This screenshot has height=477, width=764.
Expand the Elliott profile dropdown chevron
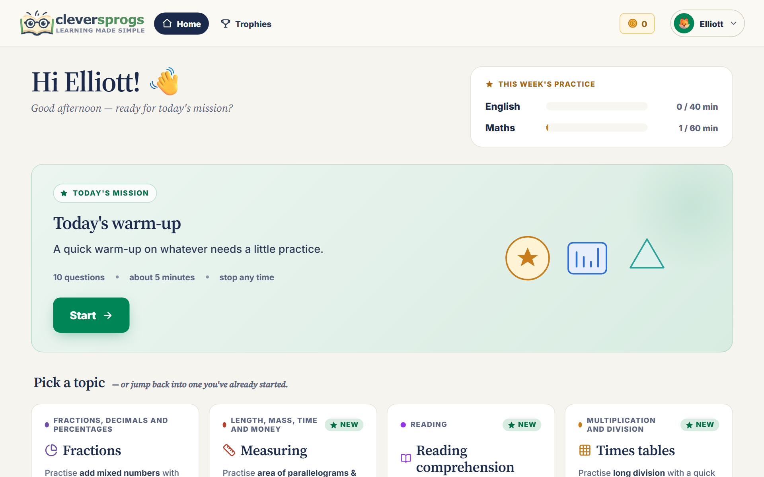click(x=734, y=23)
